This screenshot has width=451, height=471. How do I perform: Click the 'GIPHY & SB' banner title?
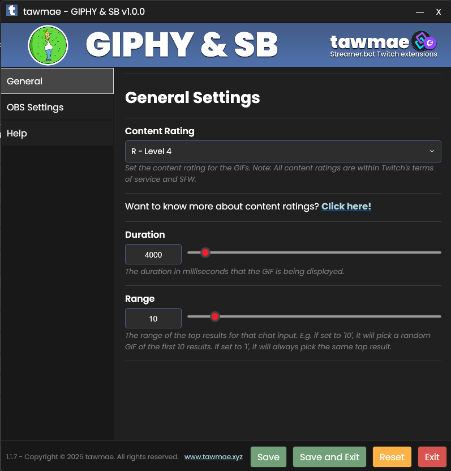click(182, 45)
